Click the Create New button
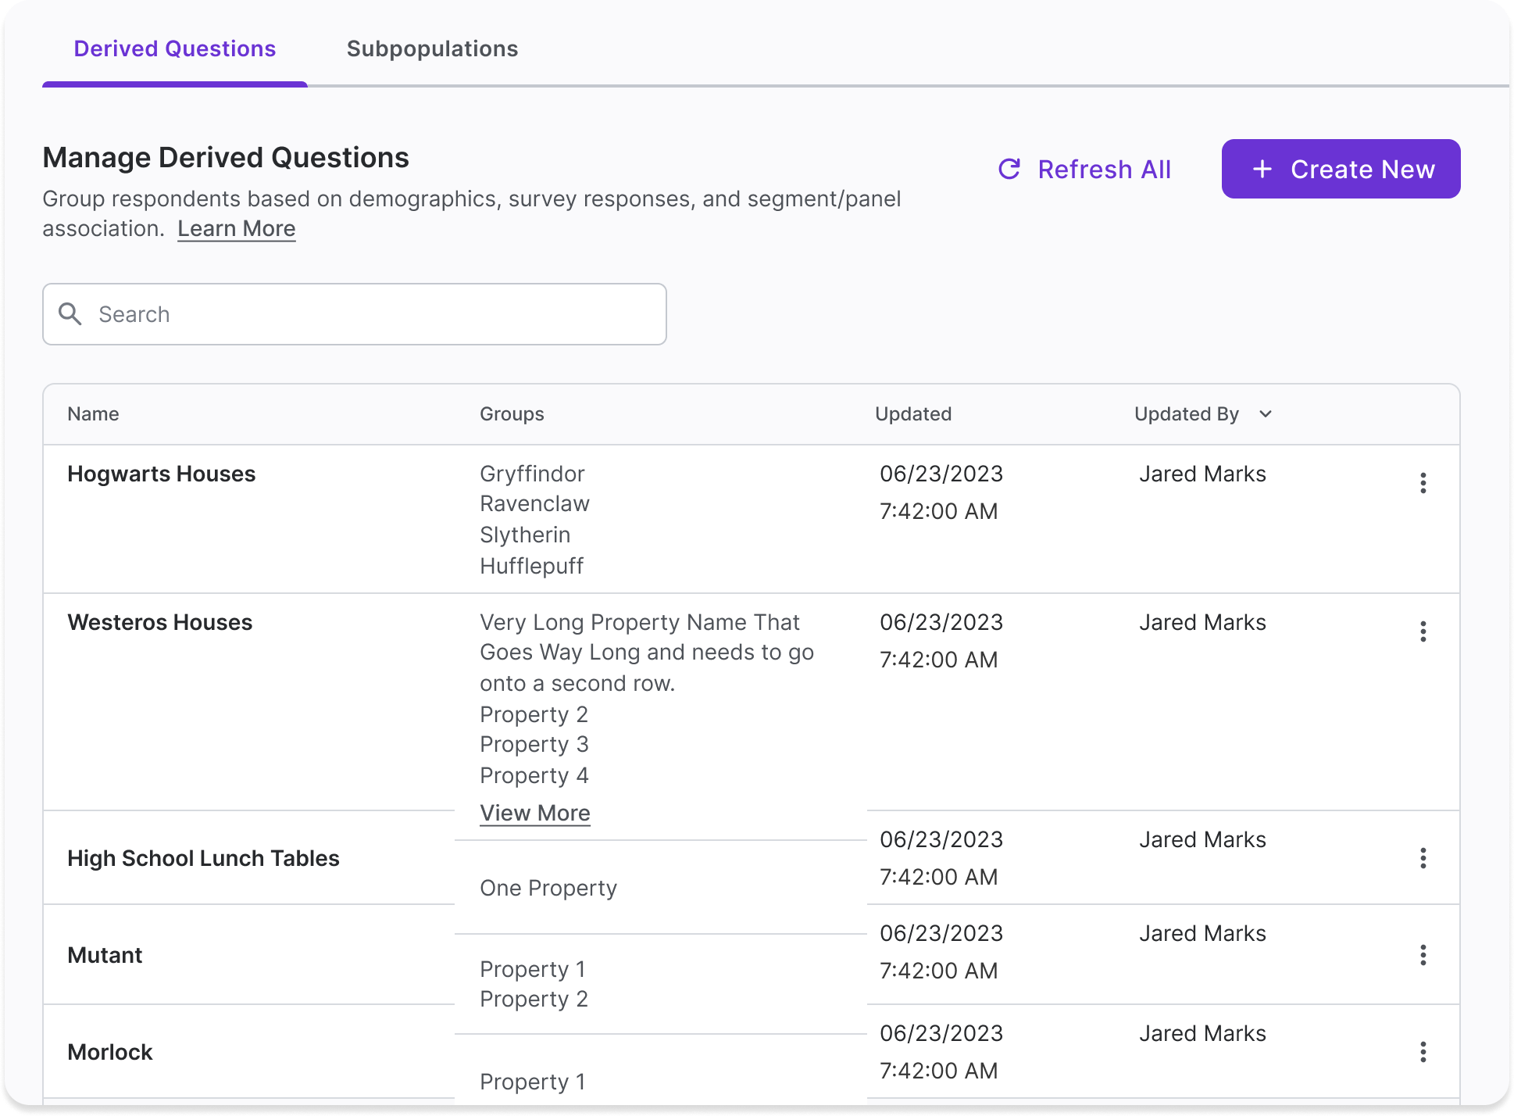This screenshot has height=1116, width=1514. [1341, 169]
